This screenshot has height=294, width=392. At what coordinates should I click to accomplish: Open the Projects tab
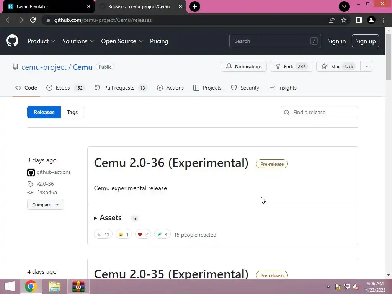click(x=207, y=88)
